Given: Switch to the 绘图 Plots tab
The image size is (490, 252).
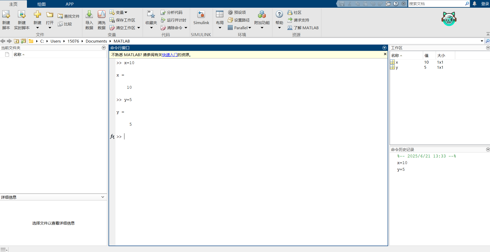Looking at the screenshot, I should pos(41,4).
